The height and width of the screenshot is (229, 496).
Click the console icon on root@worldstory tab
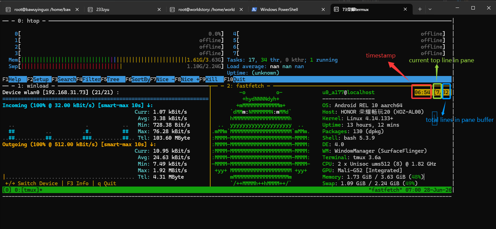(x=173, y=10)
